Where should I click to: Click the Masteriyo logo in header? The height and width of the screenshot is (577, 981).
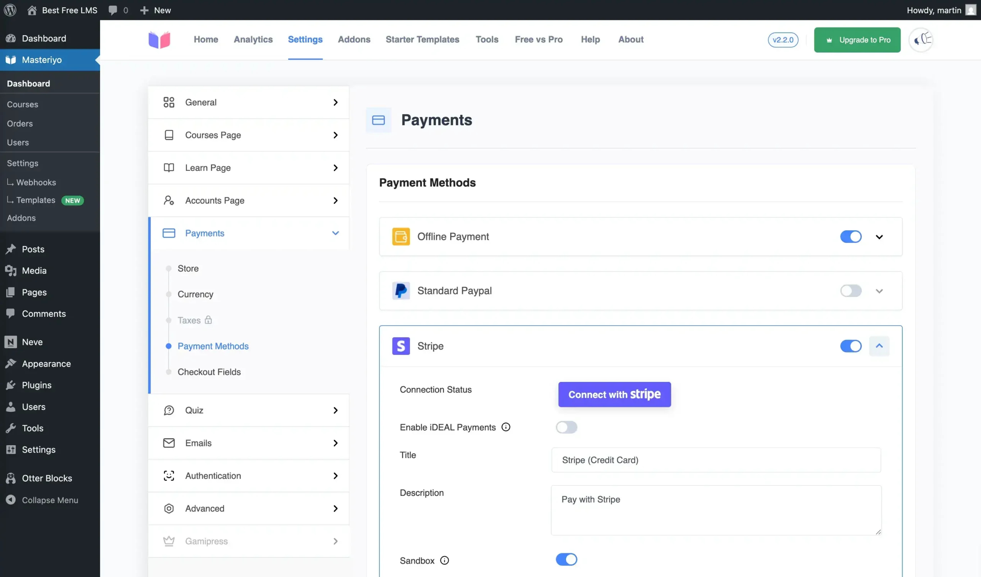click(x=159, y=39)
